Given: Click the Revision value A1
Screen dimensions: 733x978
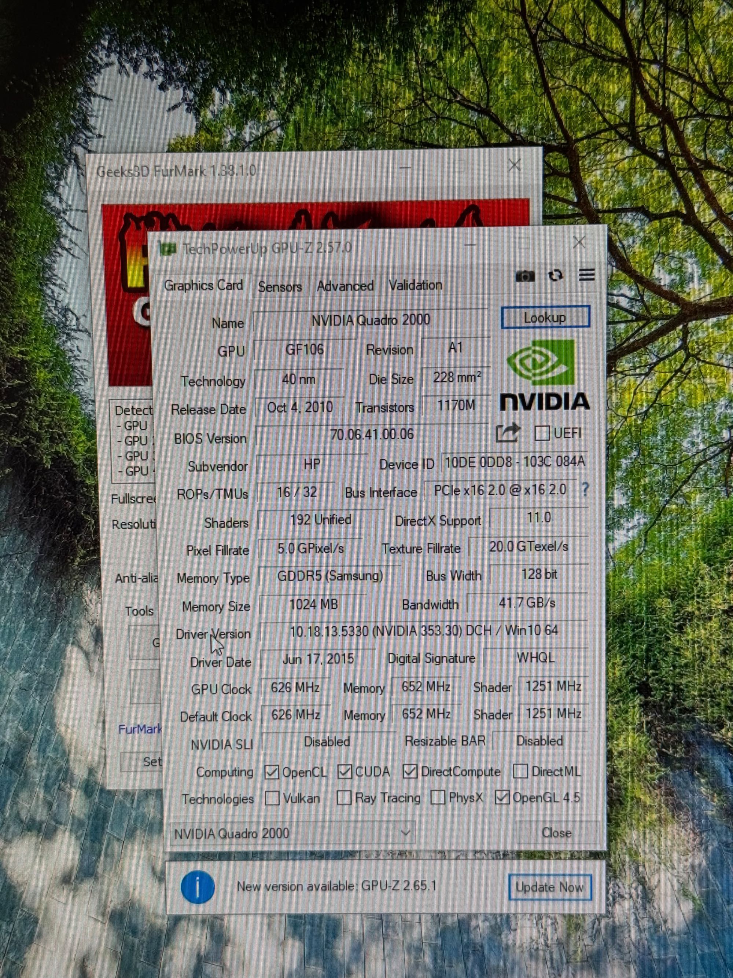Looking at the screenshot, I should (456, 348).
